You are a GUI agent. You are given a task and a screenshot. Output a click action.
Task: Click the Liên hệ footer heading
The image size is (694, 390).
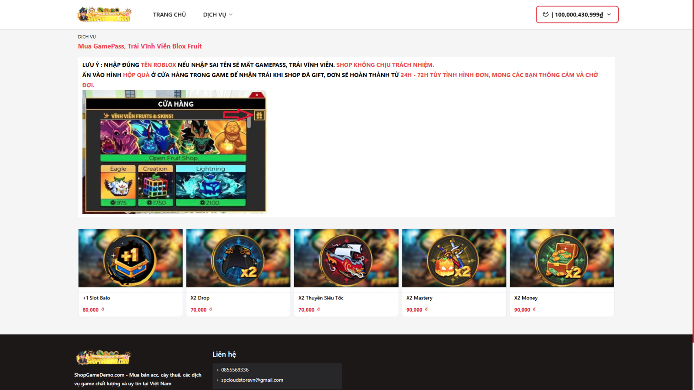224,354
